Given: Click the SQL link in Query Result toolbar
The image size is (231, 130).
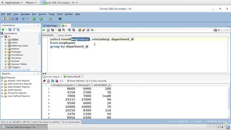Looking at the screenshot, I should tap(61, 81).
